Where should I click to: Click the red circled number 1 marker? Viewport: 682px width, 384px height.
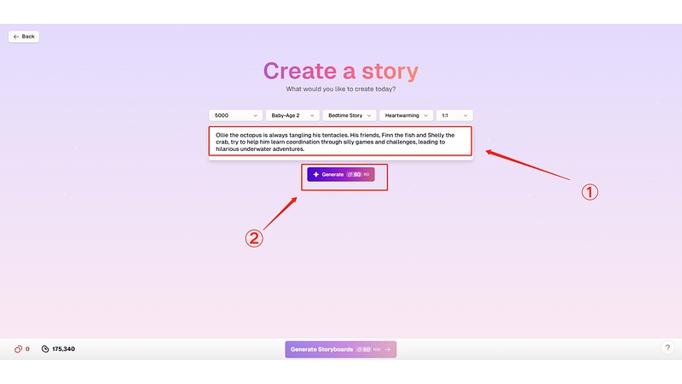coord(589,192)
